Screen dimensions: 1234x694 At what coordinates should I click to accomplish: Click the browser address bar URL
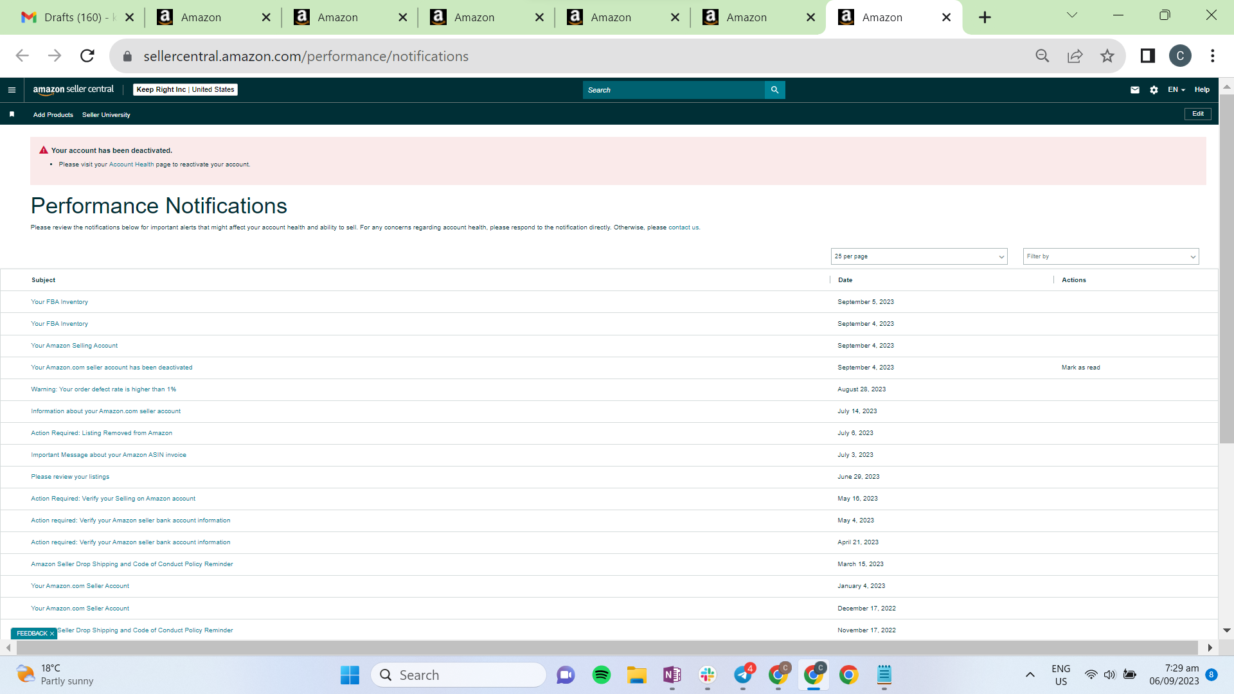(306, 57)
